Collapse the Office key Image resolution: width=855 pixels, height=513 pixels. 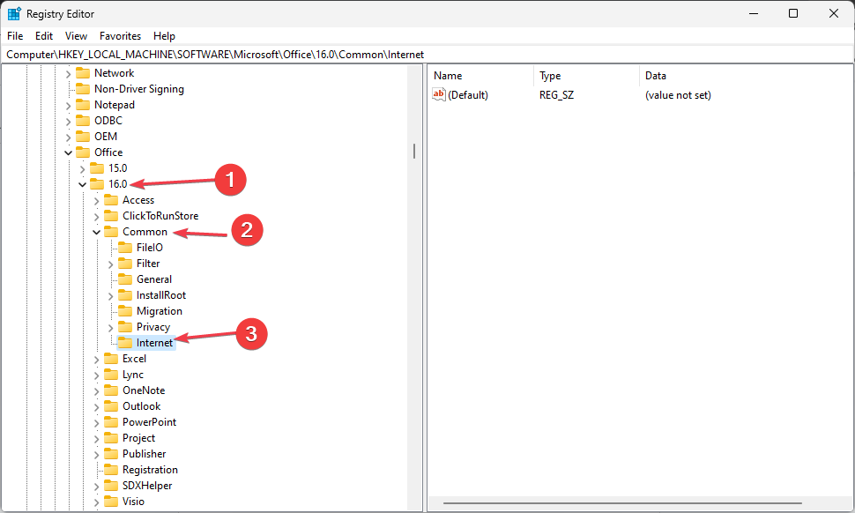click(68, 152)
